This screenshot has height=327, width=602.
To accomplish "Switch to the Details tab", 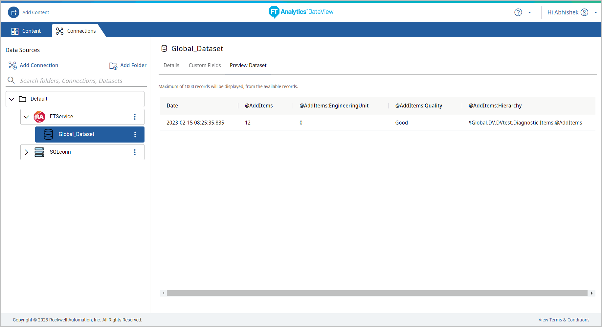I will [x=171, y=66].
